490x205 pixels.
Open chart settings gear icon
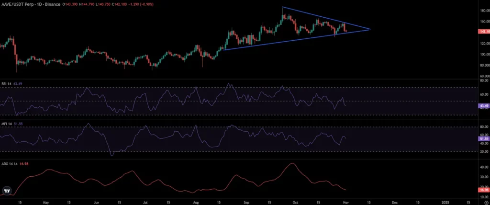485,203
